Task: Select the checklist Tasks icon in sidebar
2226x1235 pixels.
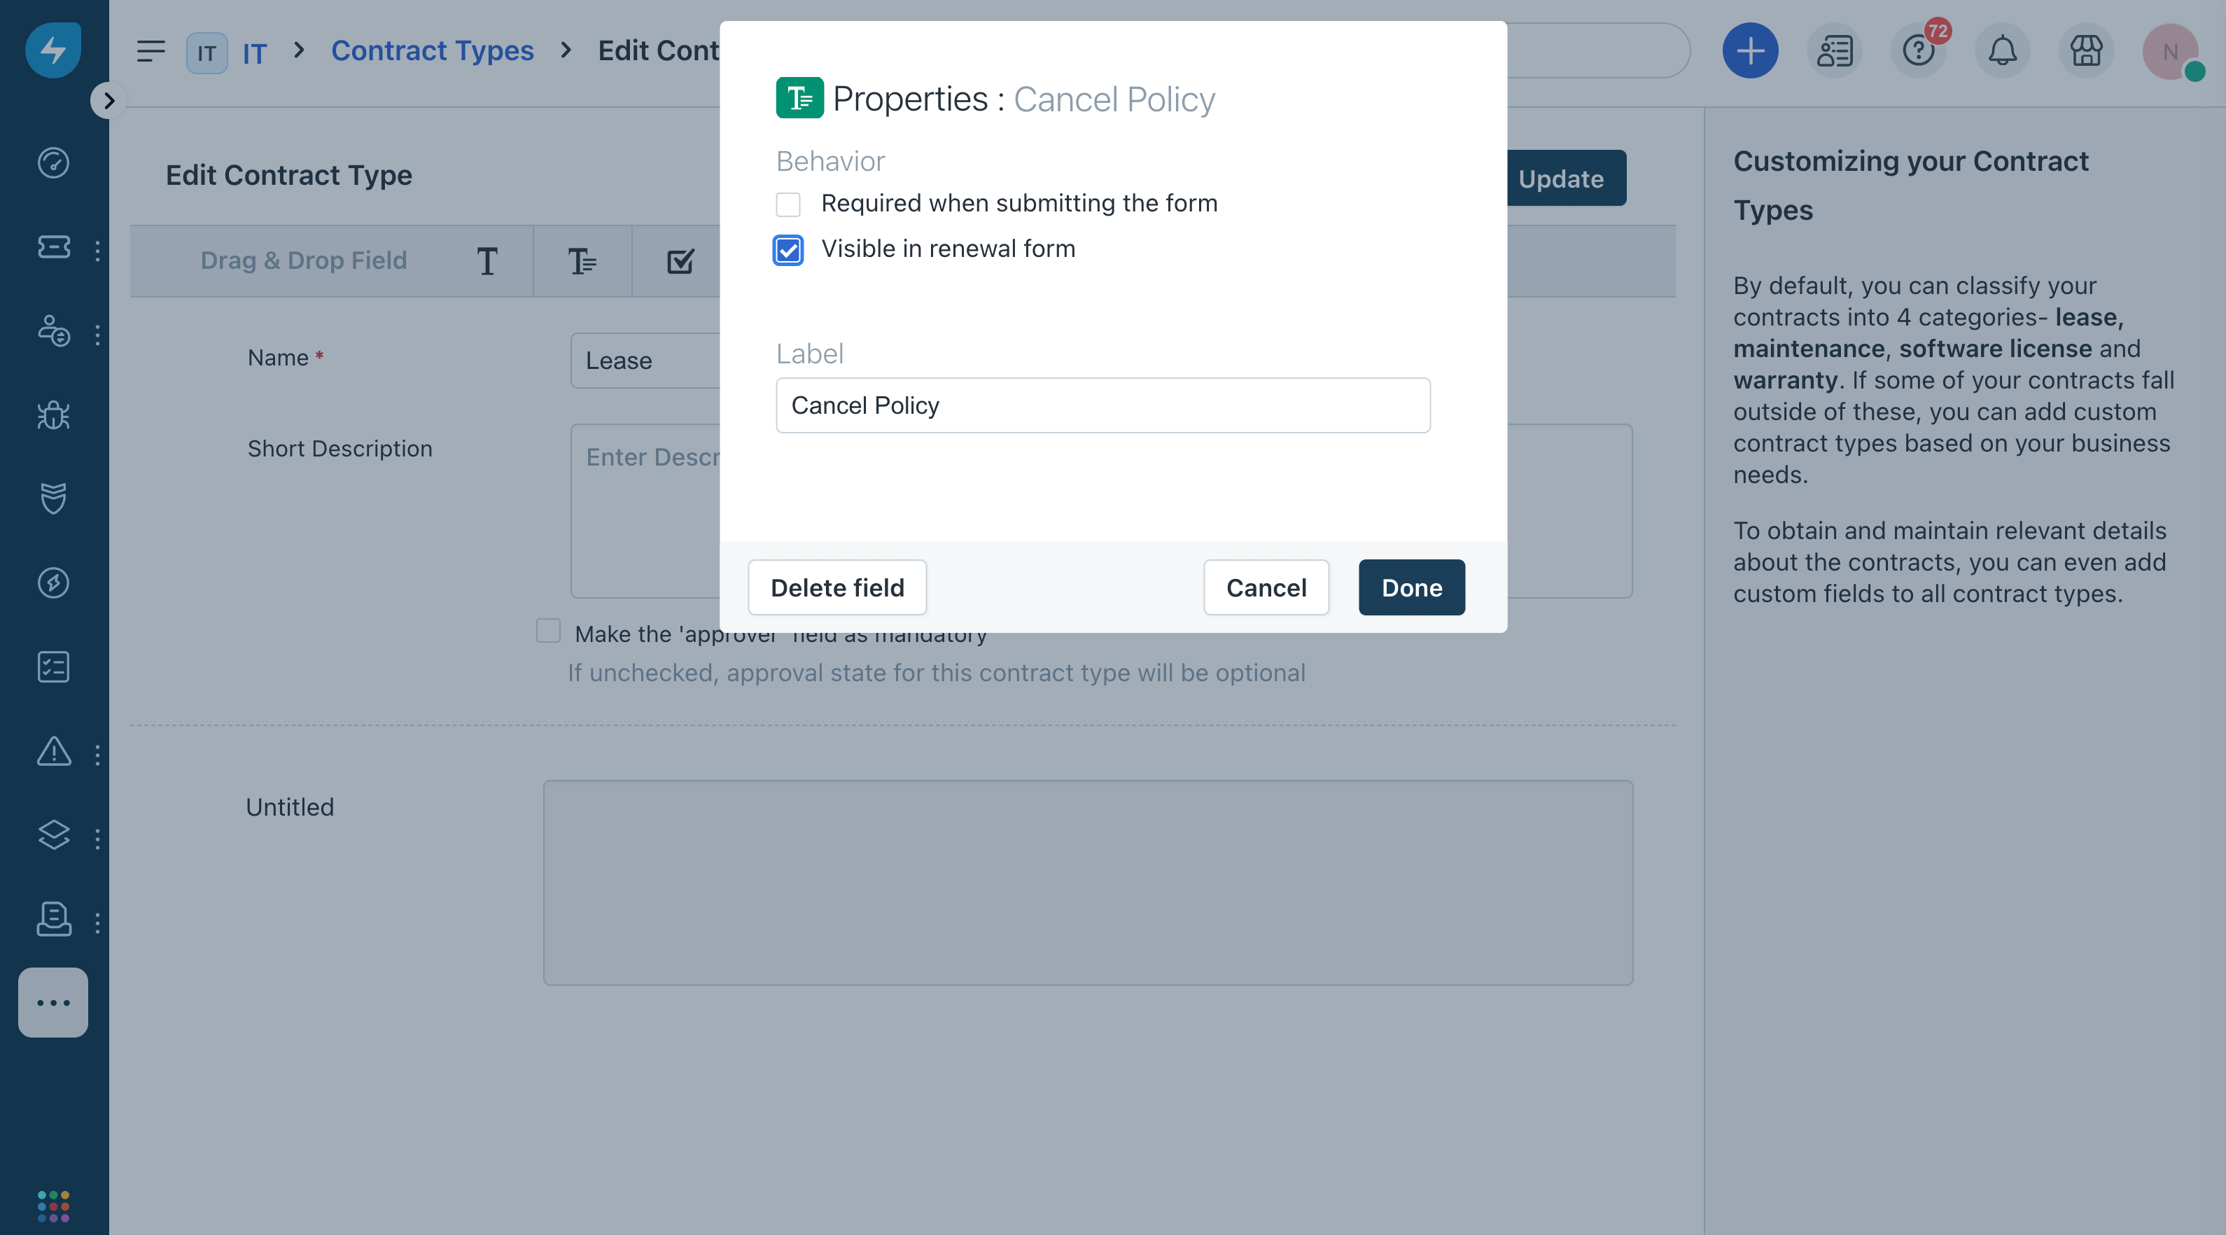Action: 54,667
